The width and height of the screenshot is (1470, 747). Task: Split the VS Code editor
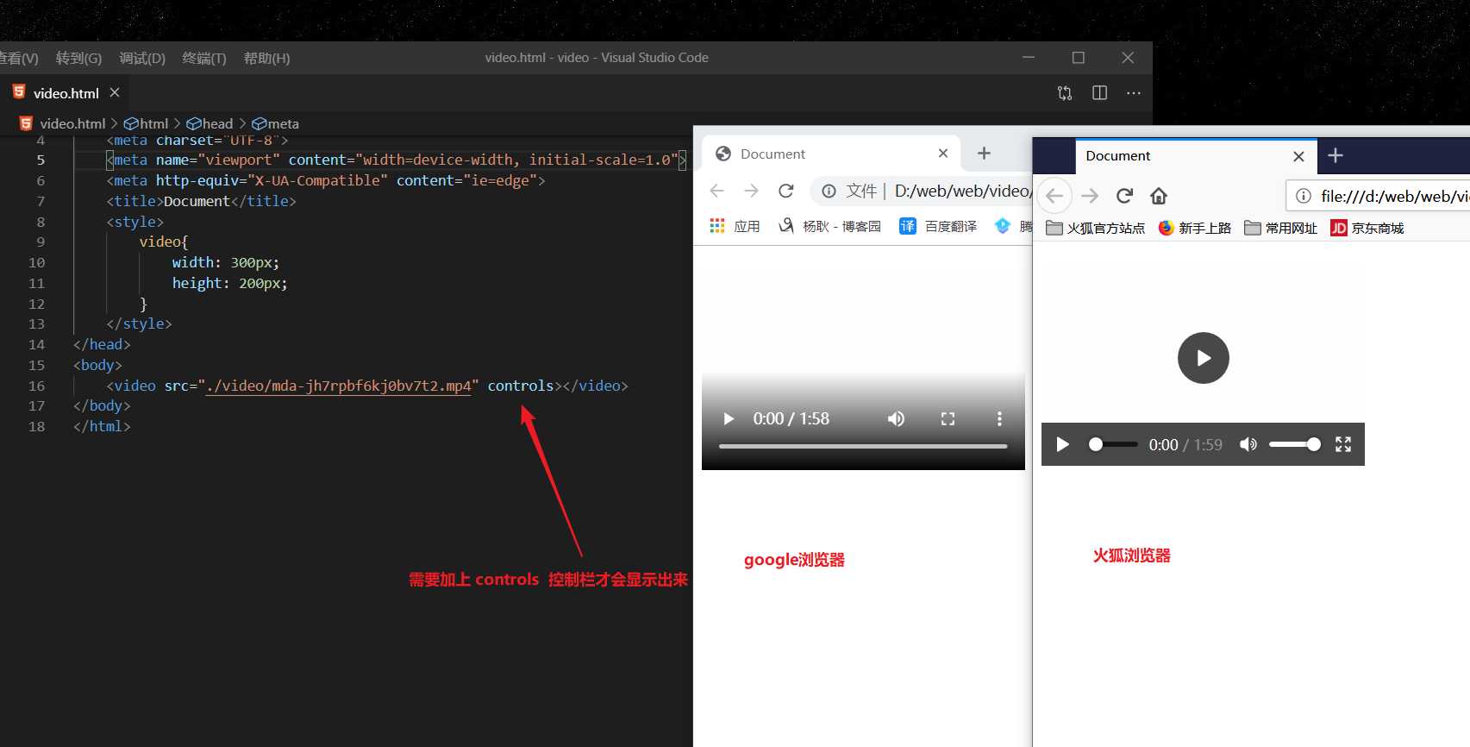(x=1099, y=93)
